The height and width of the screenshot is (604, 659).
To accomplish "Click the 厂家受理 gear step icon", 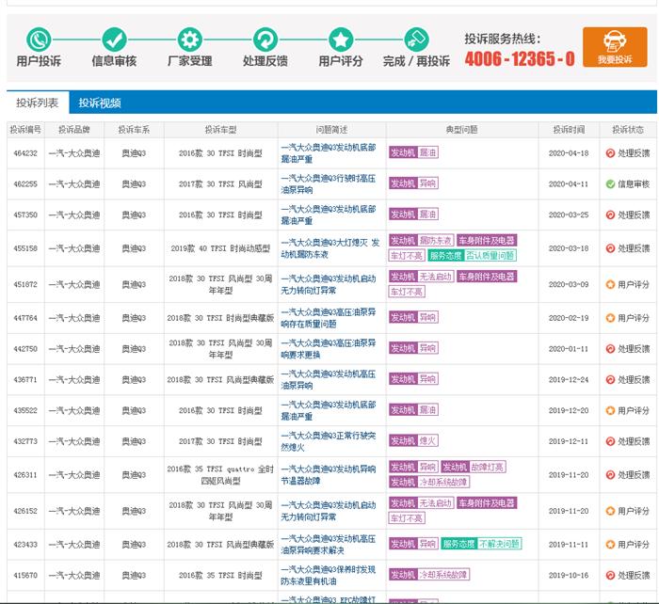I will (x=190, y=40).
